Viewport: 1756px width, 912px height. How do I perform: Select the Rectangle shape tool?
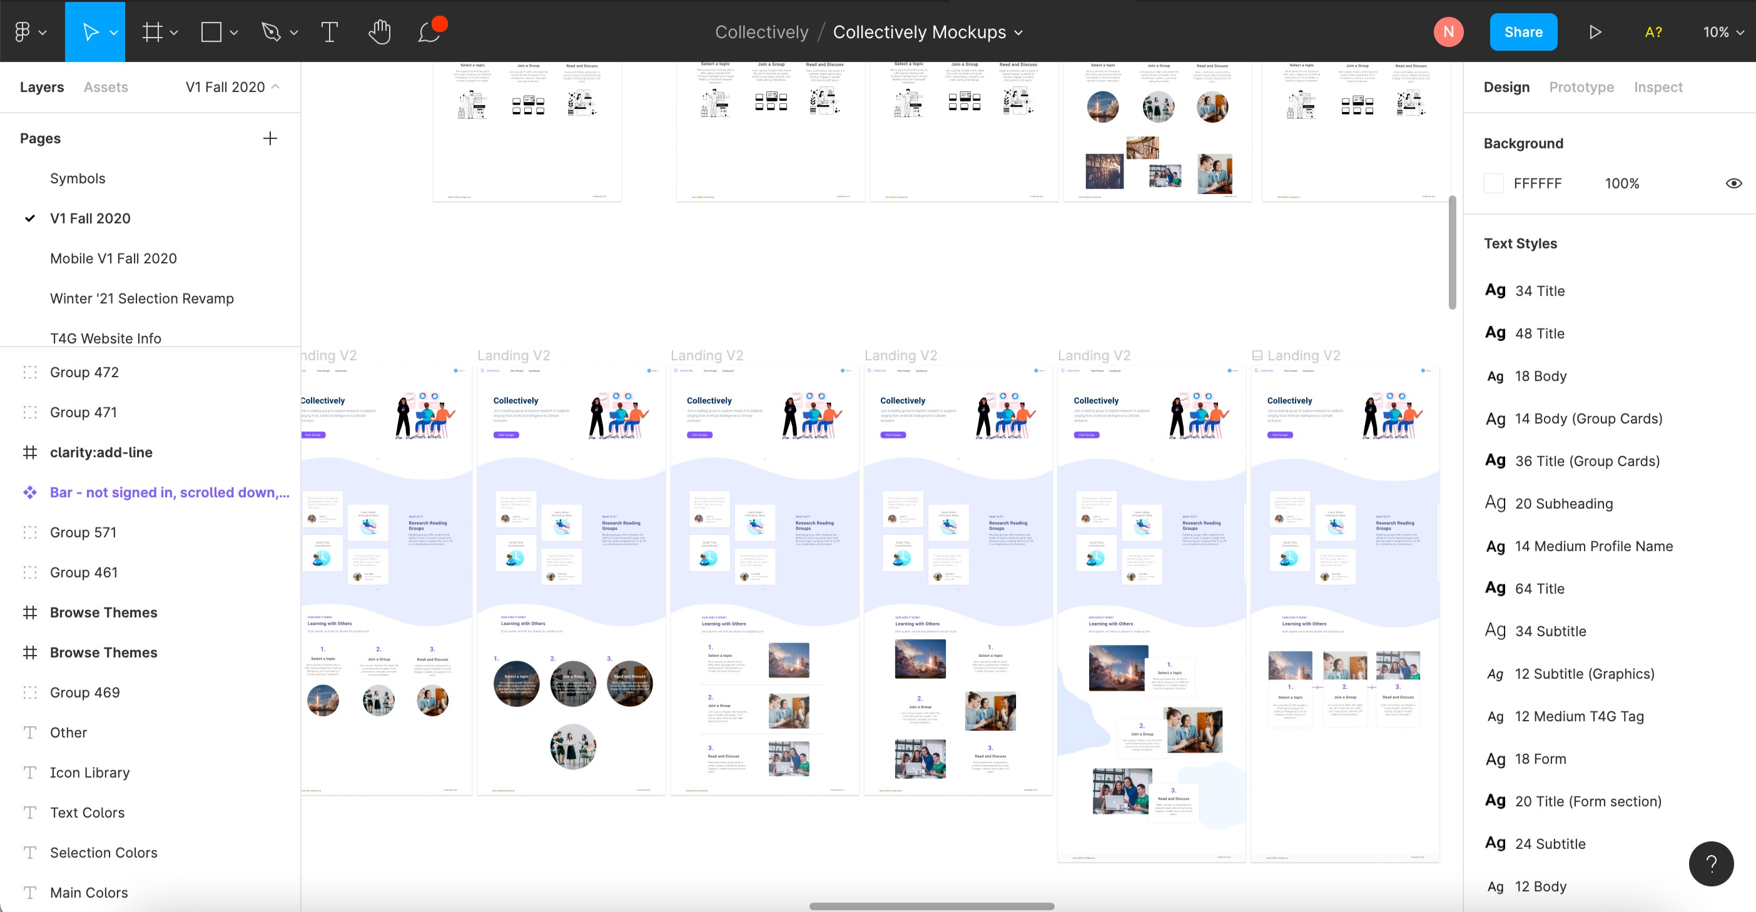(x=211, y=32)
